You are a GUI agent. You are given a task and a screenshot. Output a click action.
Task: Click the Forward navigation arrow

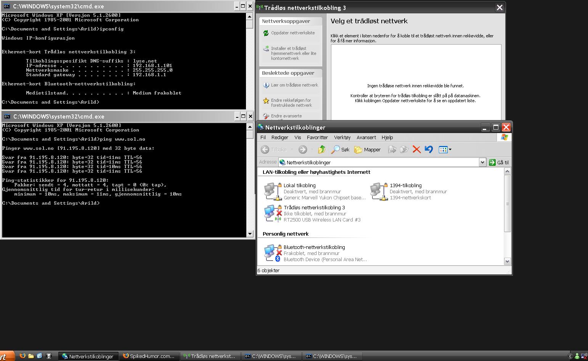click(303, 149)
